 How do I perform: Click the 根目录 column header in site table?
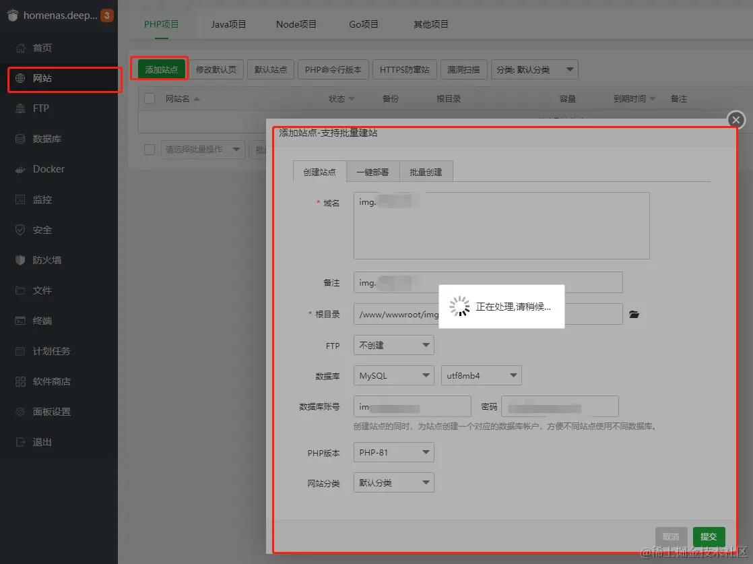[x=449, y=98]
